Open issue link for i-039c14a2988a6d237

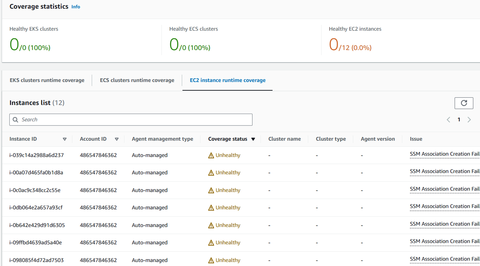tap(445, 154)
